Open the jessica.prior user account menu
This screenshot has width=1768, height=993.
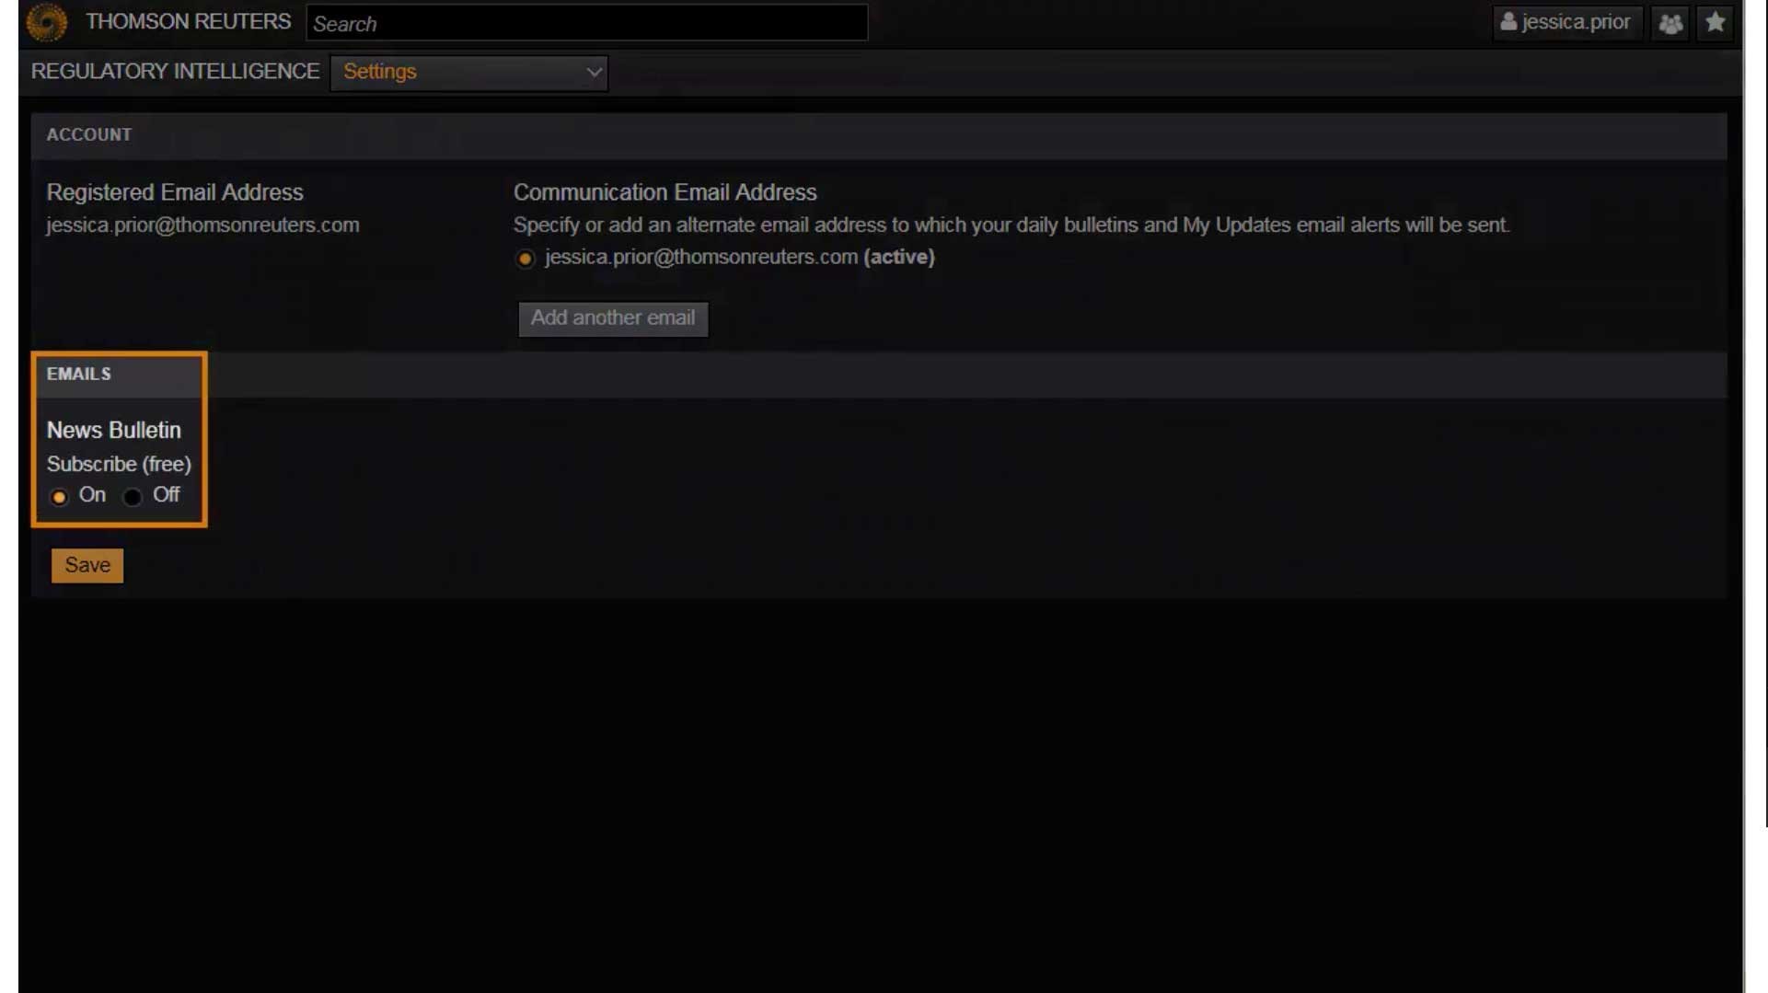(x=1566, y=22)
